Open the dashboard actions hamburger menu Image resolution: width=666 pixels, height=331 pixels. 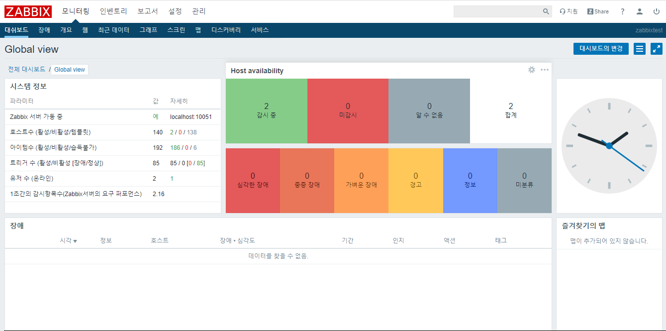coord(640,49)
